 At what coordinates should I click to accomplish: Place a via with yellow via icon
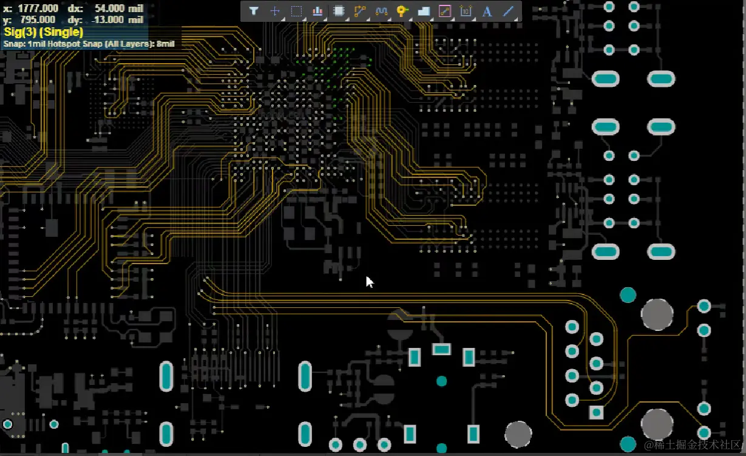(402, 11)
